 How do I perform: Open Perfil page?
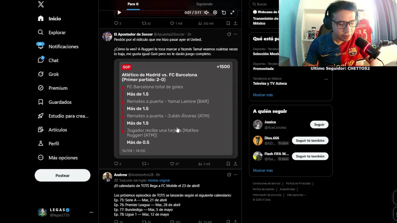click(48, 144)
